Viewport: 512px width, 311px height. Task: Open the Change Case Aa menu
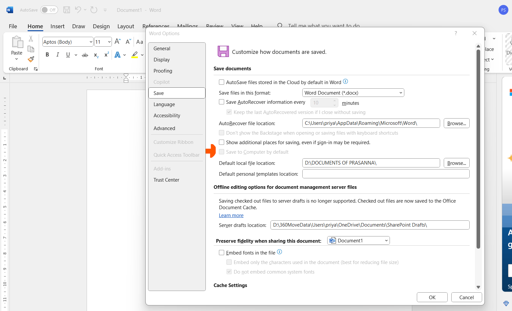tap(140, 42)
